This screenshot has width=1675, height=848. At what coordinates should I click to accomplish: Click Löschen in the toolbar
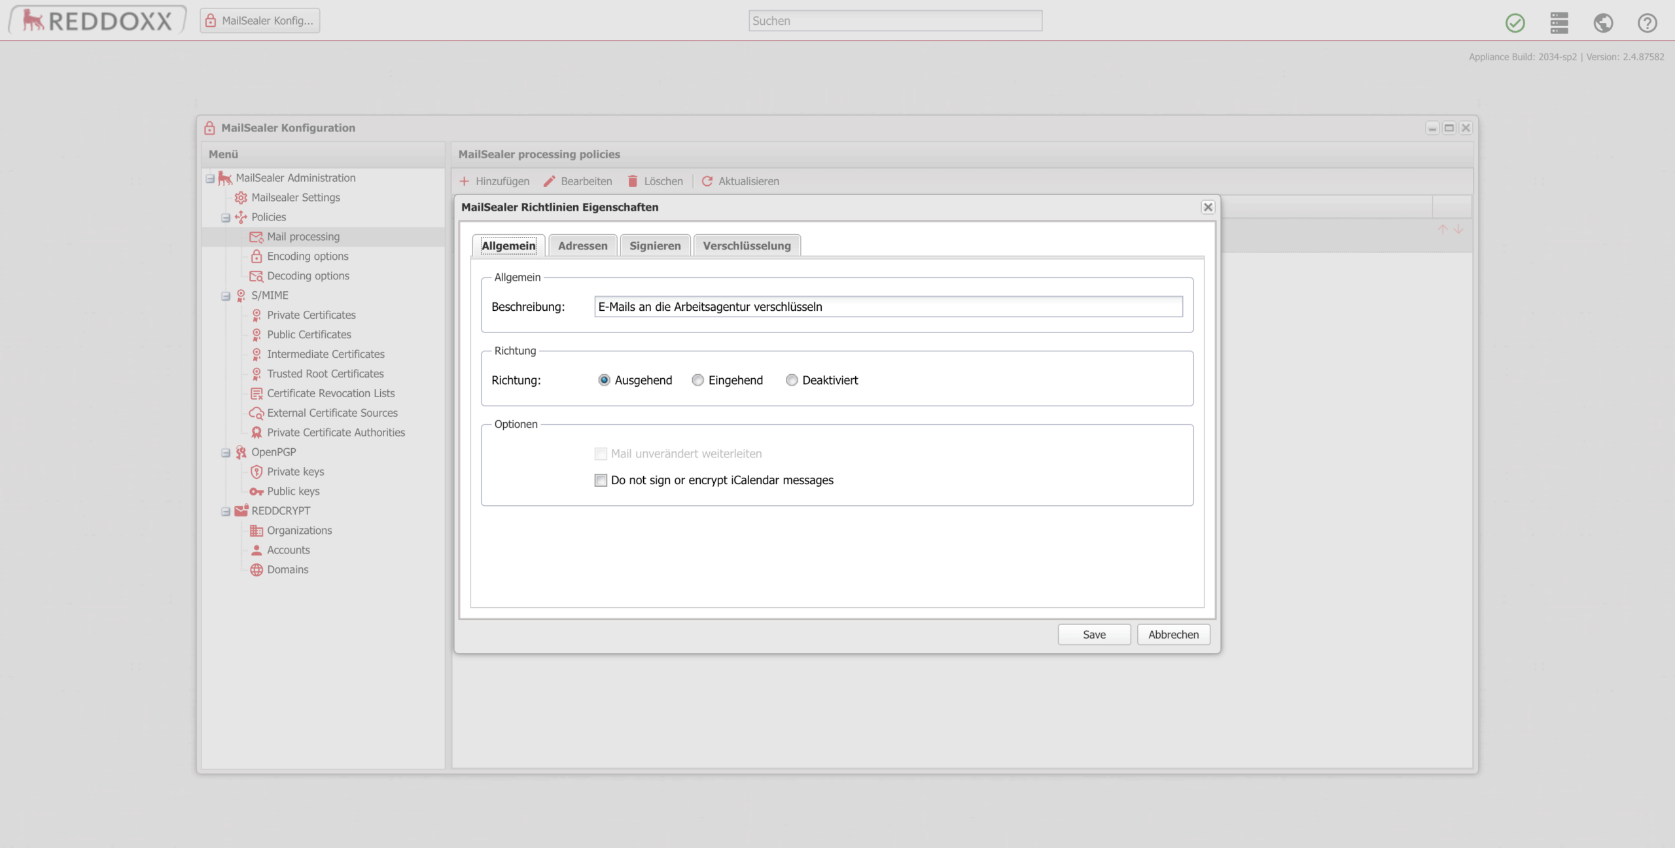click(655, 181)
